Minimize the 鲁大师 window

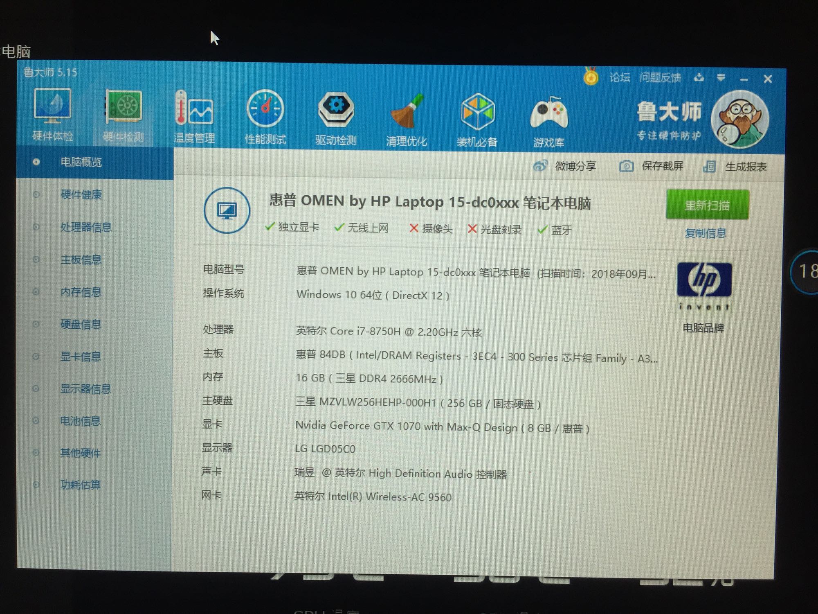pyautogui.click(x=744, y=79)
